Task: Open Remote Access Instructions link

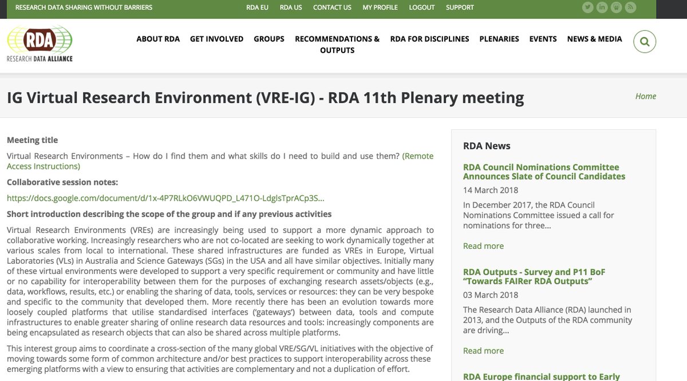Action: click(x=220, y=161)
